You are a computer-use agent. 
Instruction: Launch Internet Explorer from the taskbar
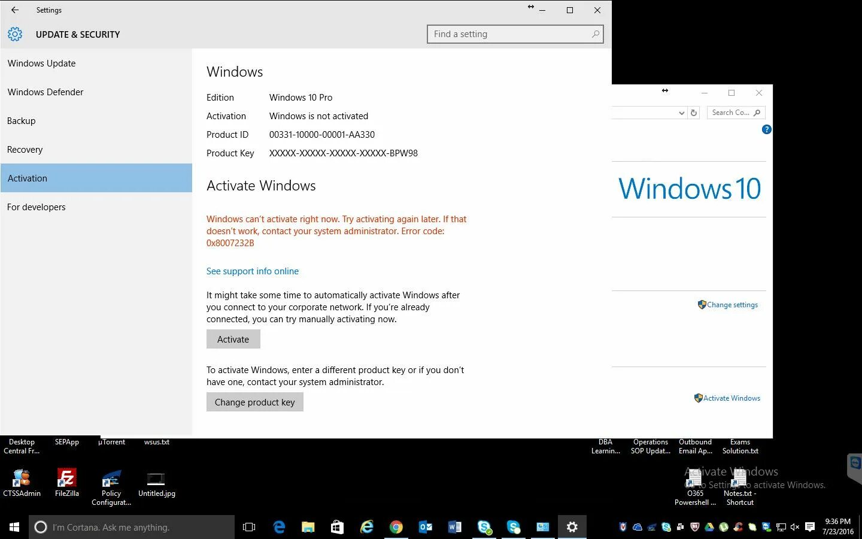pos(366,527)
